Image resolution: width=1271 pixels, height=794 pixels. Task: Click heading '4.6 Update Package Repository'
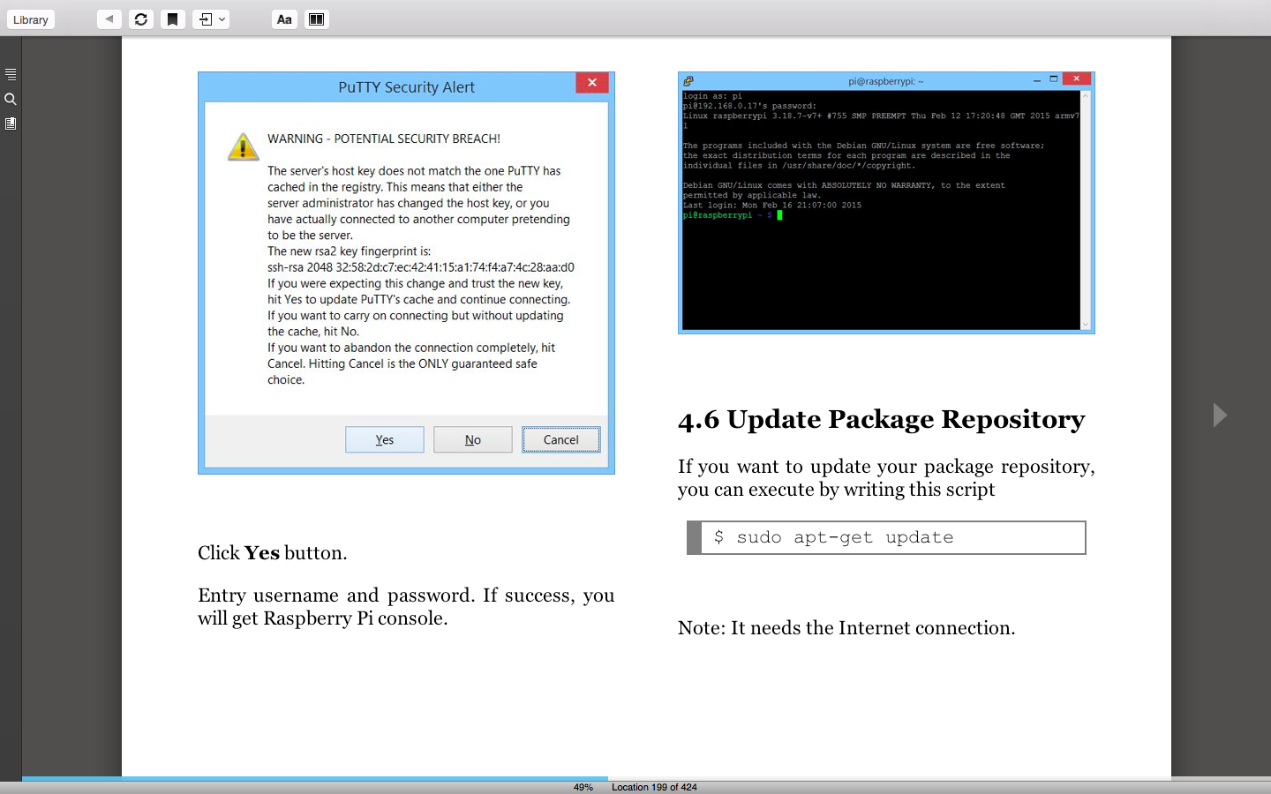pos(882,419)
